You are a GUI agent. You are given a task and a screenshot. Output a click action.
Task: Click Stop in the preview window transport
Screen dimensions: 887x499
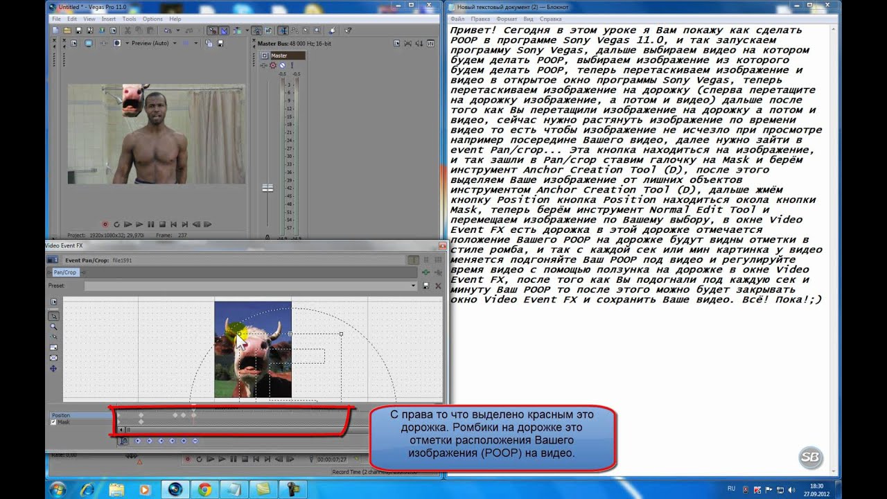162,225
